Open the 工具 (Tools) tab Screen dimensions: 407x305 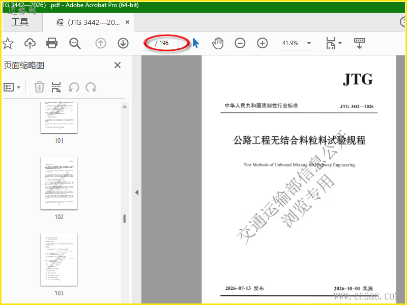pos(20,22)
